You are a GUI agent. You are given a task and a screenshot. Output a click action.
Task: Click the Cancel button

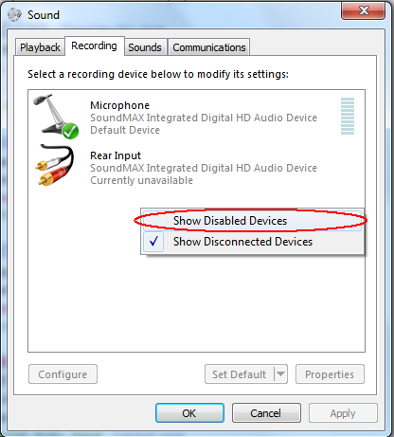point(266,413)
